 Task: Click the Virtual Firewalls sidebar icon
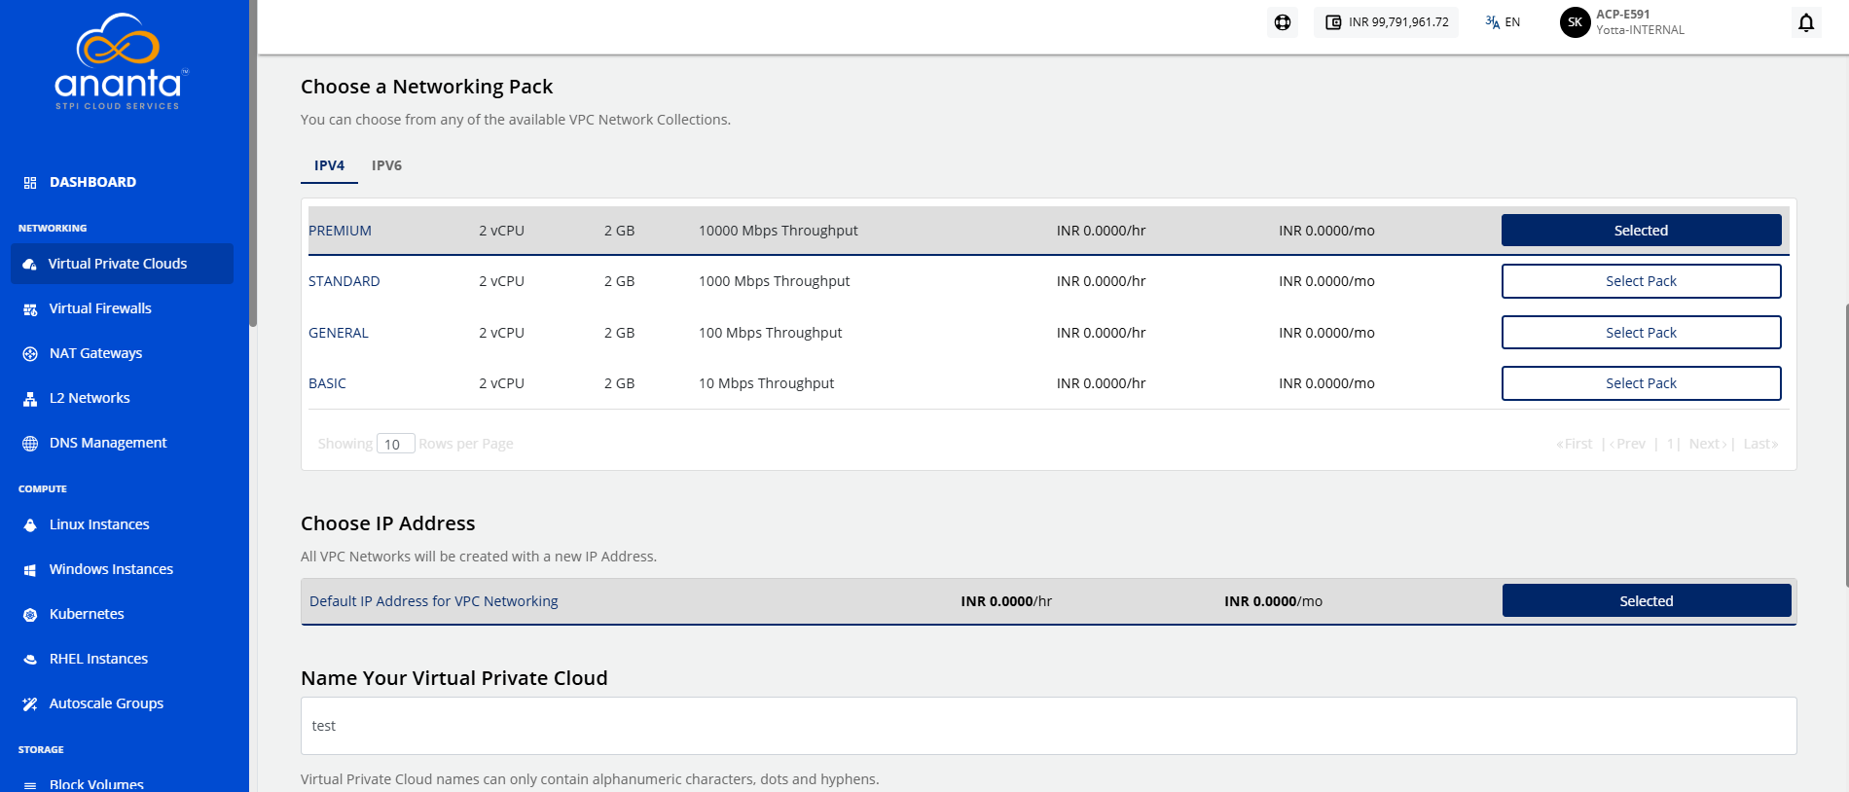(30, 309)
